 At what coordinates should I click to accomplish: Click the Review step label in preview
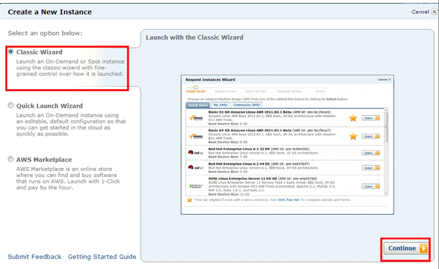tap(320, 91)
